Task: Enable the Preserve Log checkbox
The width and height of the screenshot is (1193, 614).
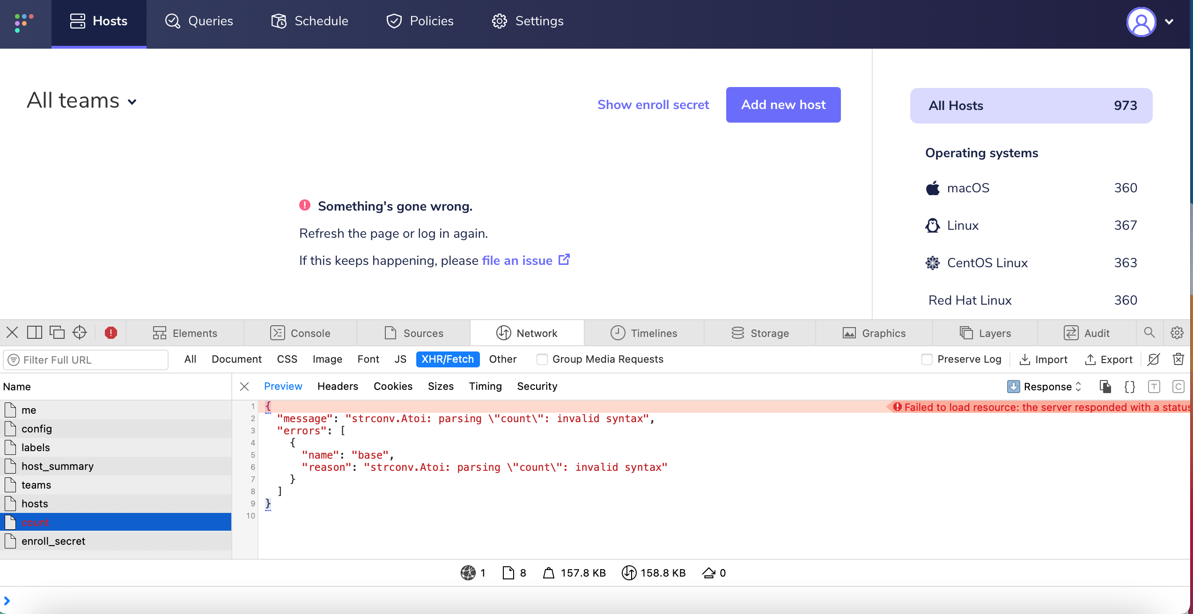Action: (927, 359)
